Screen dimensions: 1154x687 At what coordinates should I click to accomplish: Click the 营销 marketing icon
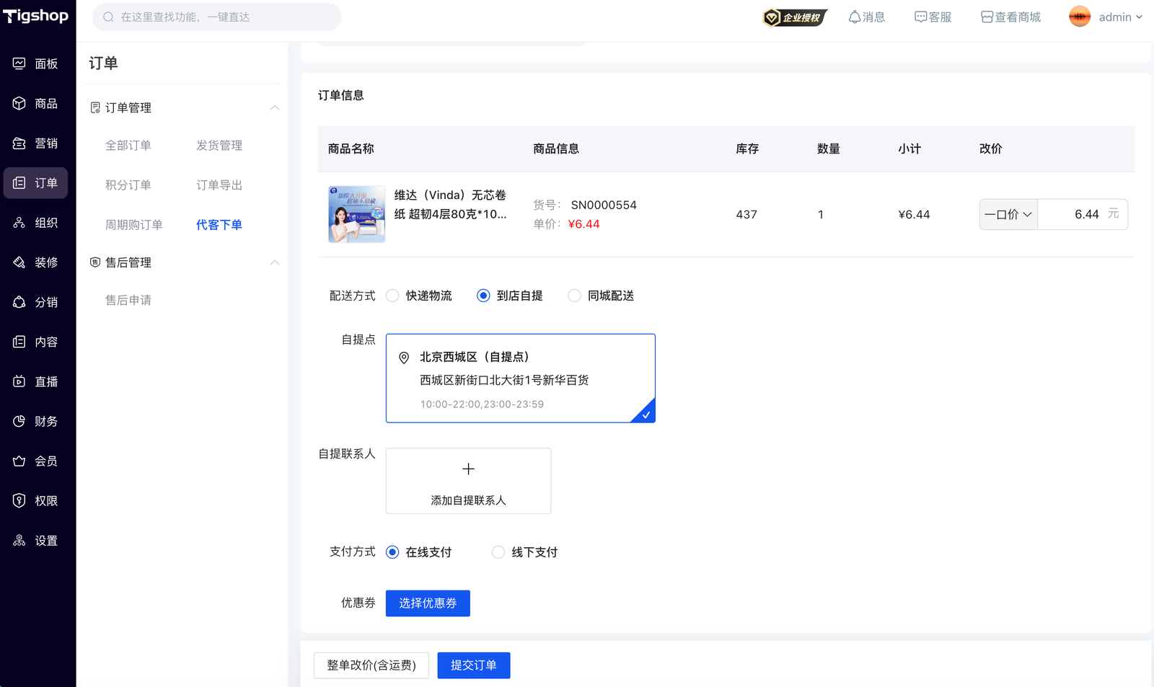click(19, 143)
